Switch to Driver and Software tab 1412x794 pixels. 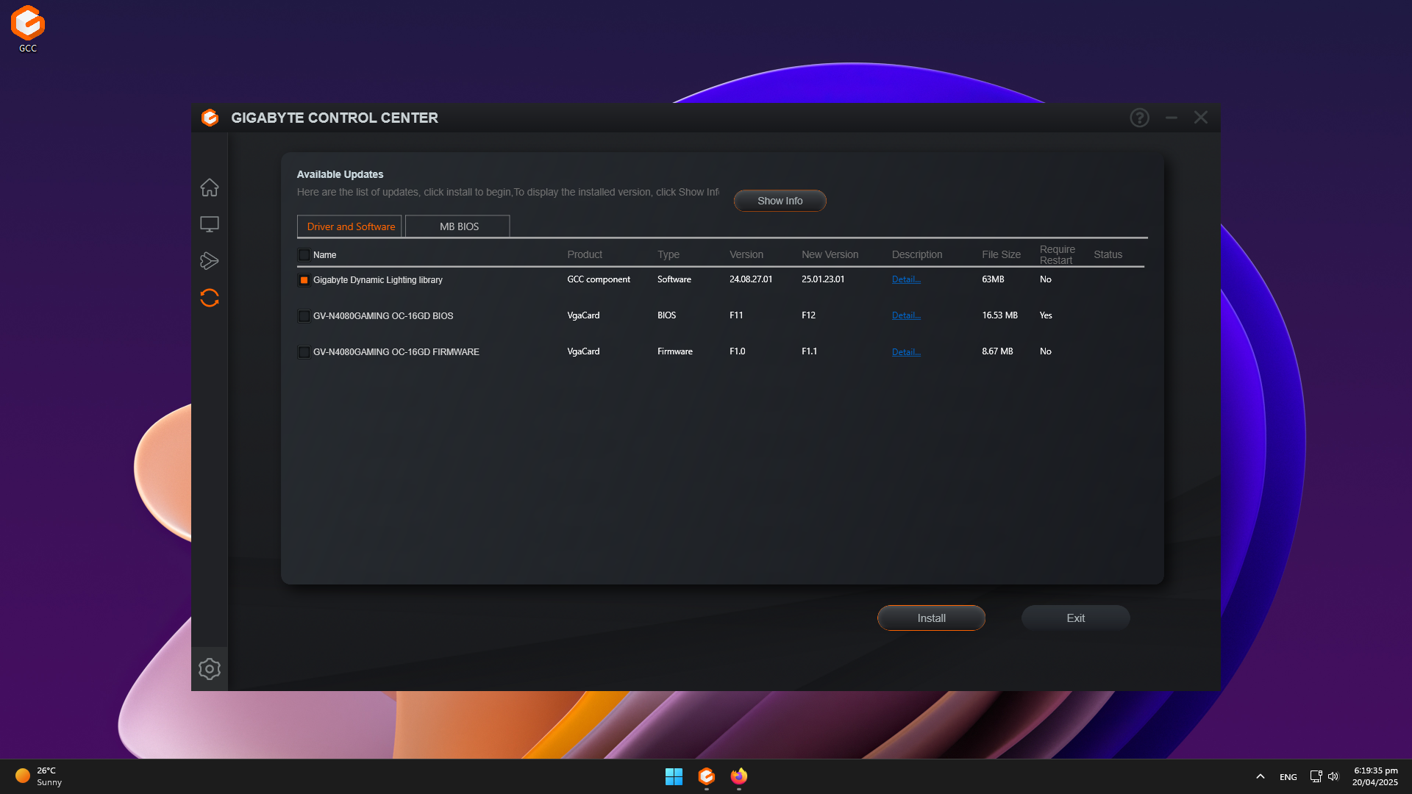pyautogui.click(x=350, y=226)
